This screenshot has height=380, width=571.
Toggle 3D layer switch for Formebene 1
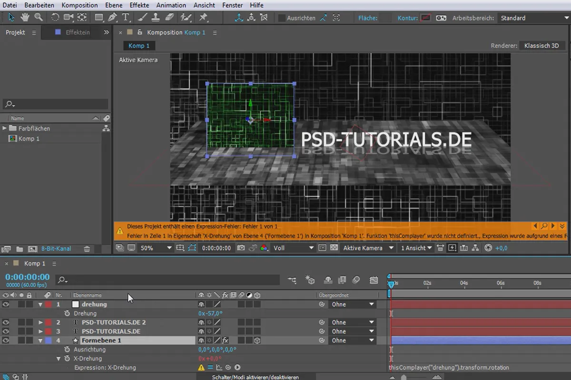click(257, 341)
